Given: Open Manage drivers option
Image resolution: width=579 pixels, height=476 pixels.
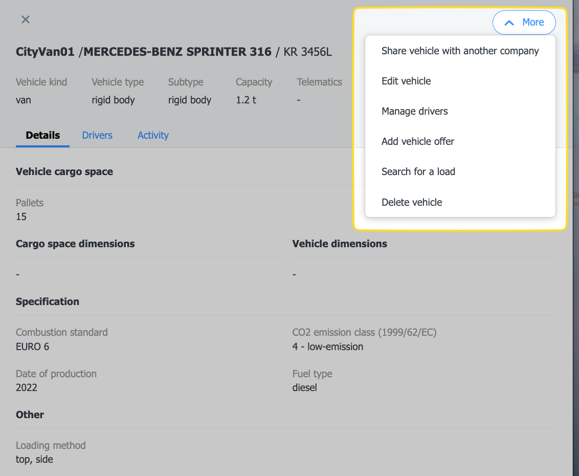Looking at the screenshot, I should [414, 112].
